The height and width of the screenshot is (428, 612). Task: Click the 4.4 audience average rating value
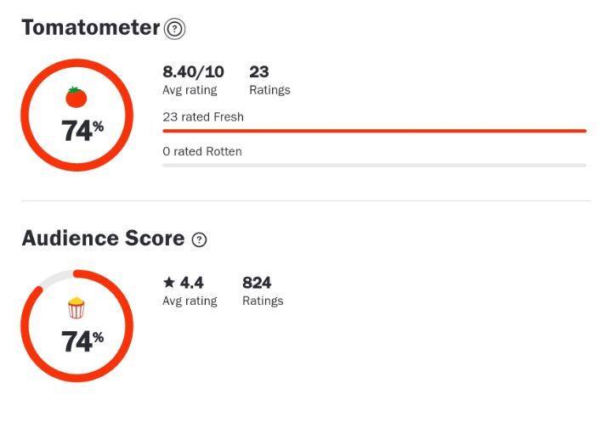point(191,283)
